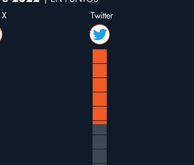This screenshot has height=165, width=194.
Task: Click the letter T in Twitter label
Action: click(93, 16)
